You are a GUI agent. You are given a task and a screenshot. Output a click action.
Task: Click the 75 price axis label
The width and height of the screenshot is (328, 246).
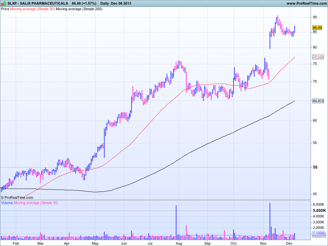pyautogui.click(x=315, y=64)
